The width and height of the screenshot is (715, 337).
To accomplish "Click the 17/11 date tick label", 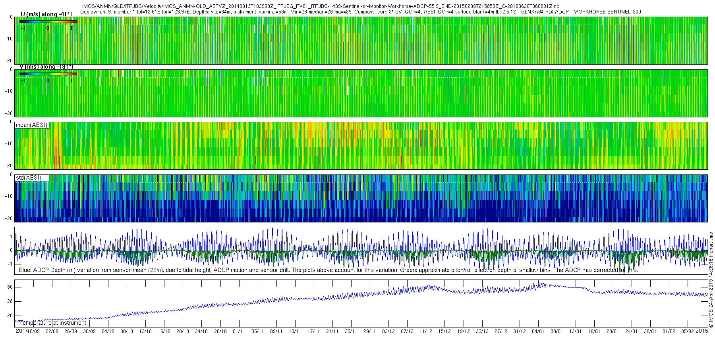I will (313, 331).
